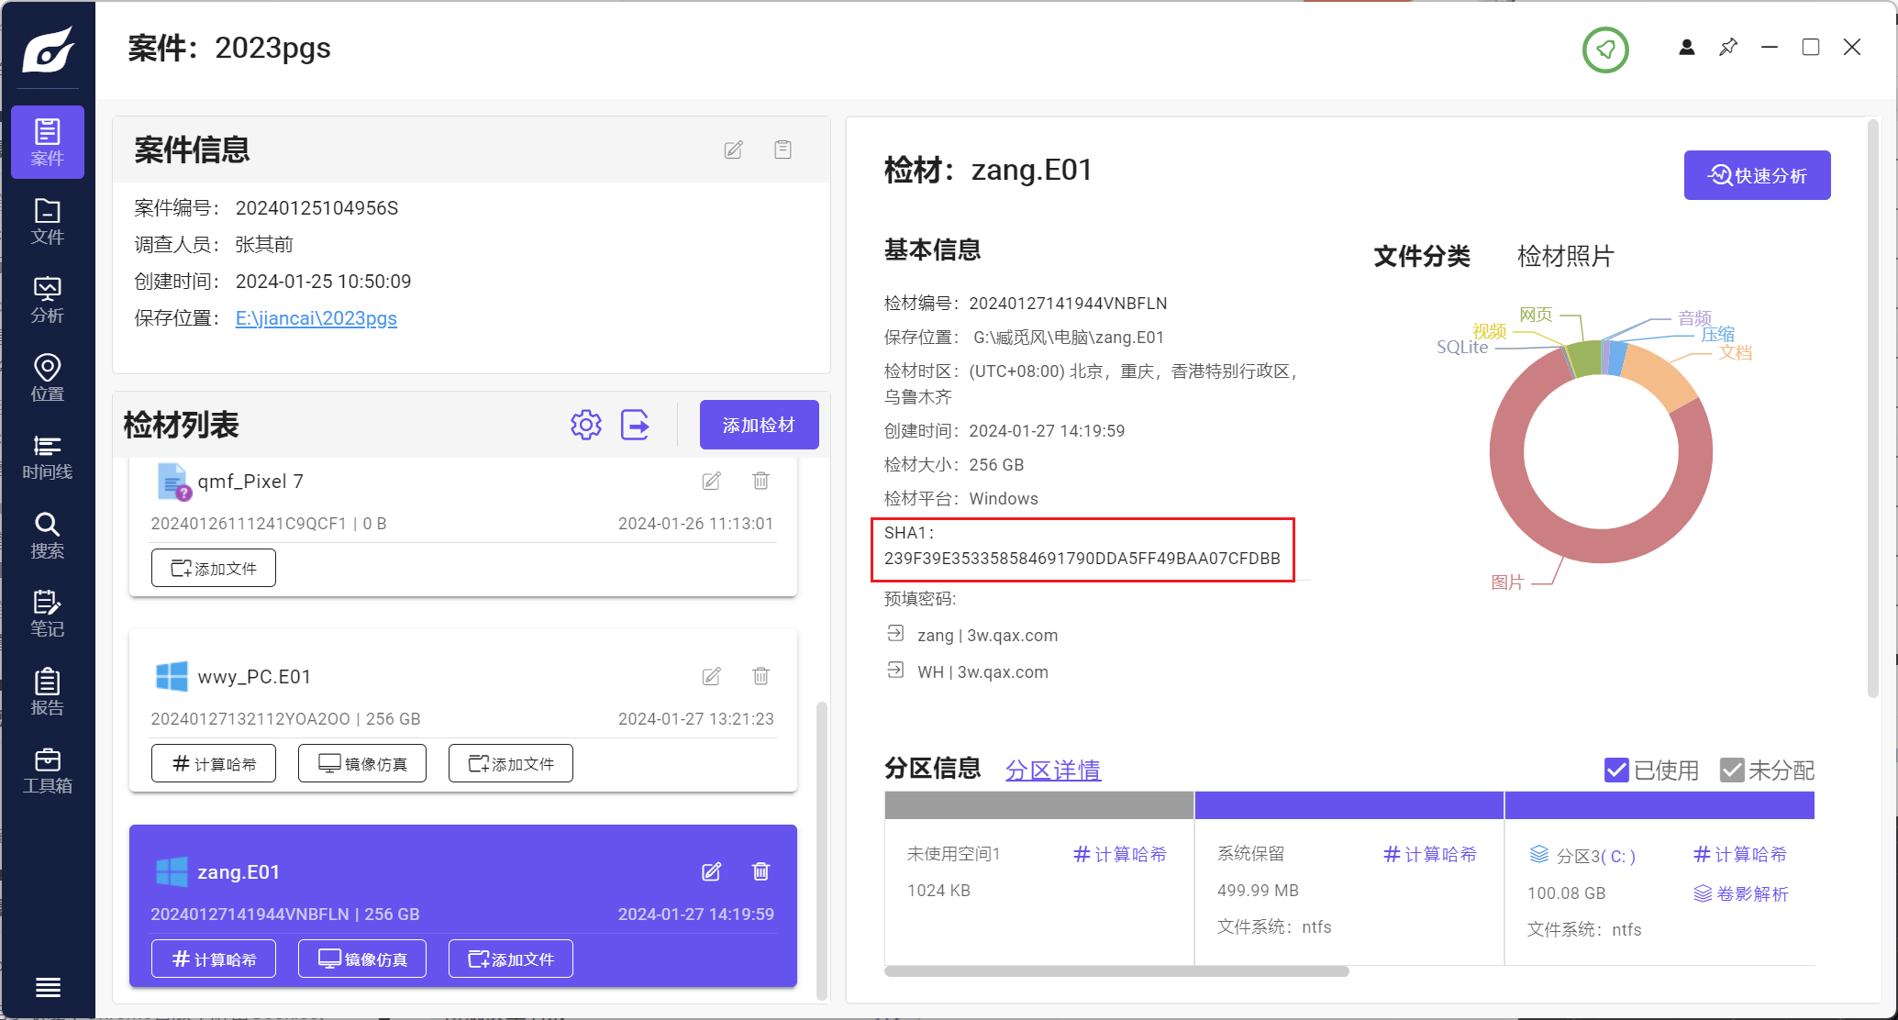This screenshot has height=1020, width=1898.
Task: Click the partition info horizontal scrollbar
Action: point(1116,970)
